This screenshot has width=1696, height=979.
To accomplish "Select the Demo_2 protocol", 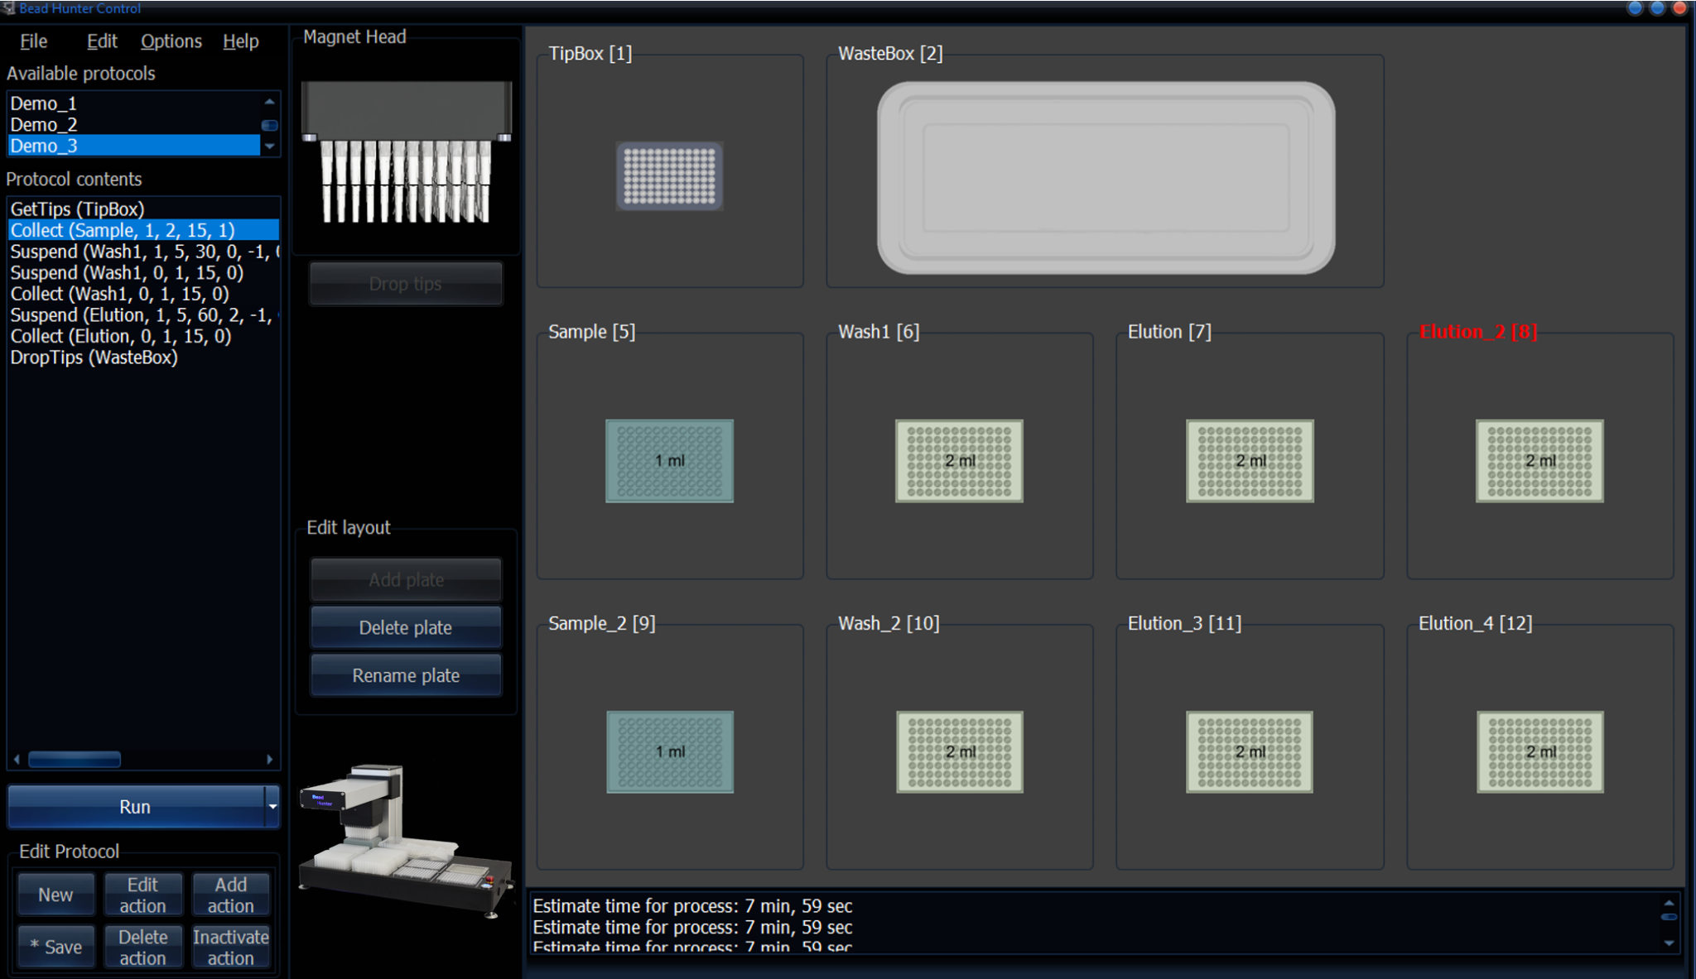I will pos(43,124).
